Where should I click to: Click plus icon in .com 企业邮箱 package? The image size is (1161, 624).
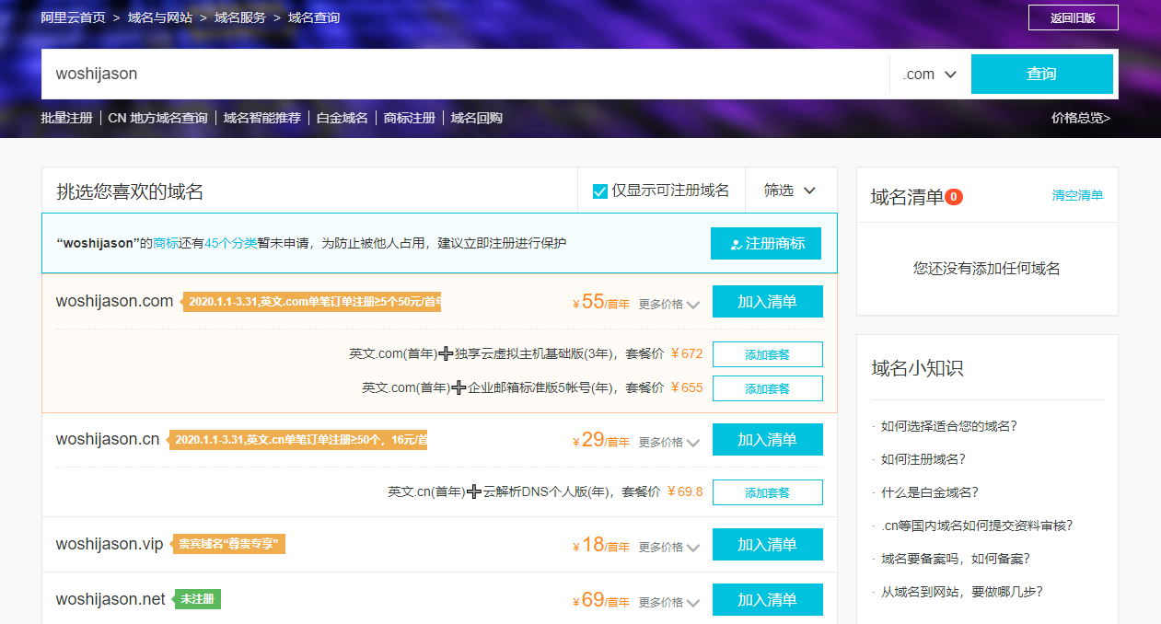point(459,387)
